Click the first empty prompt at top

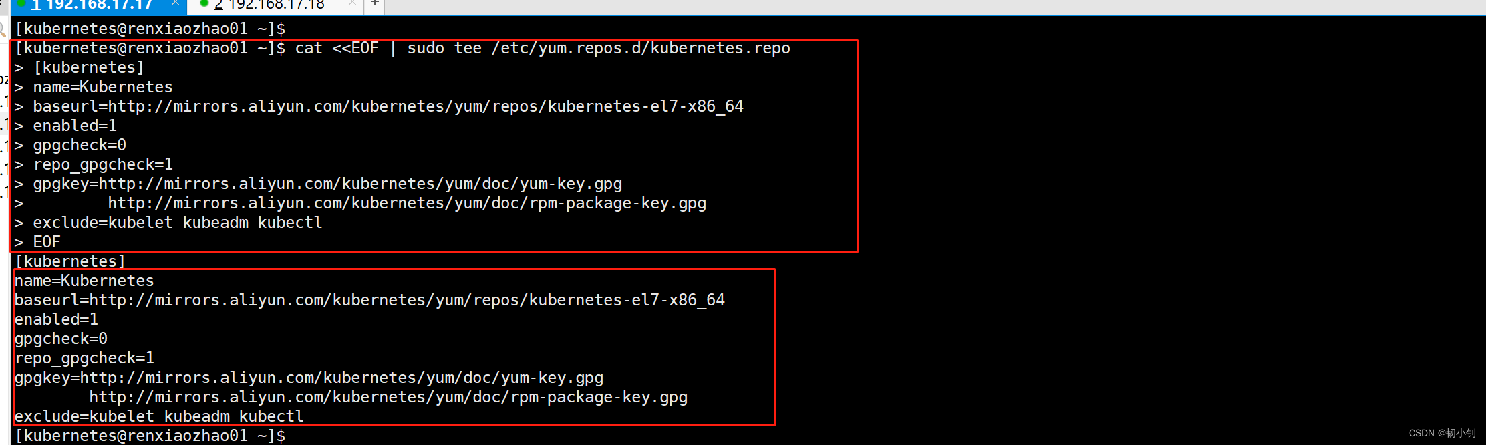150,29
